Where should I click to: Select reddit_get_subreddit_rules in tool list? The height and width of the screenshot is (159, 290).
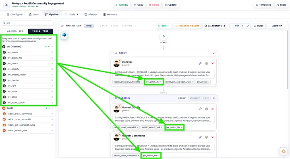pyautogui.click(x=28, y=125)
